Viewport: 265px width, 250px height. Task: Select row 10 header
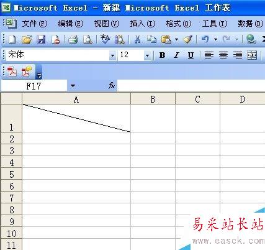coord(11,233)
